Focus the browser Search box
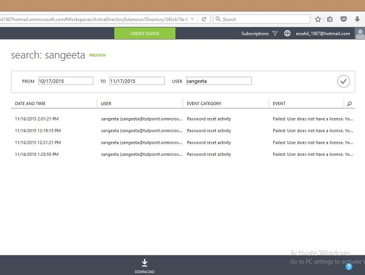Viewport: 365px width, 275px height. click(x=262, y=19)
